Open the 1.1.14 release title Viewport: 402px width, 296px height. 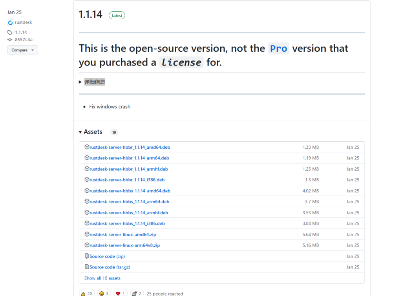91,15
